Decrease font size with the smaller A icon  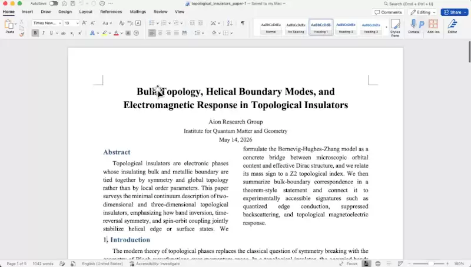93,23
